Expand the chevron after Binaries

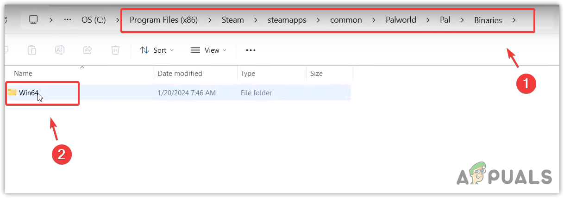tap(514, 20)
